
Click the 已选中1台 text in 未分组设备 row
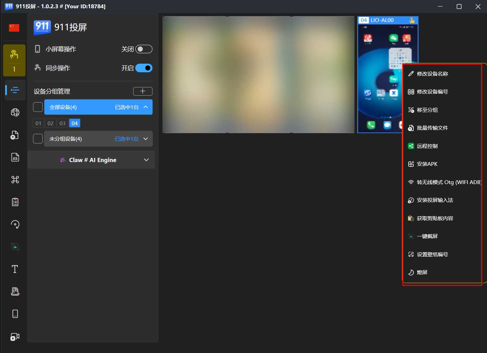pos(127,139)
